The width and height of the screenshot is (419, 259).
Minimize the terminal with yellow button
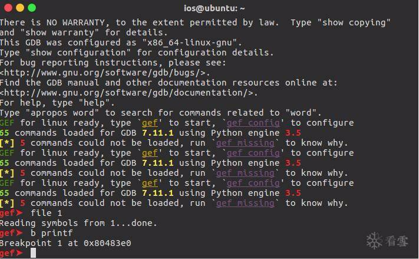[19, 8]
